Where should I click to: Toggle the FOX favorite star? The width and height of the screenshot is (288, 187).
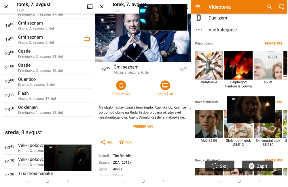click(121, 142)
